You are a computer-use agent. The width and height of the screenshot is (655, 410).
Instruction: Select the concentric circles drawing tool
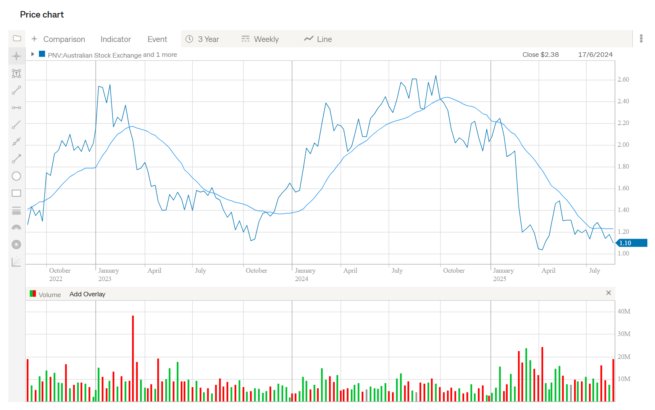[16, 244]
